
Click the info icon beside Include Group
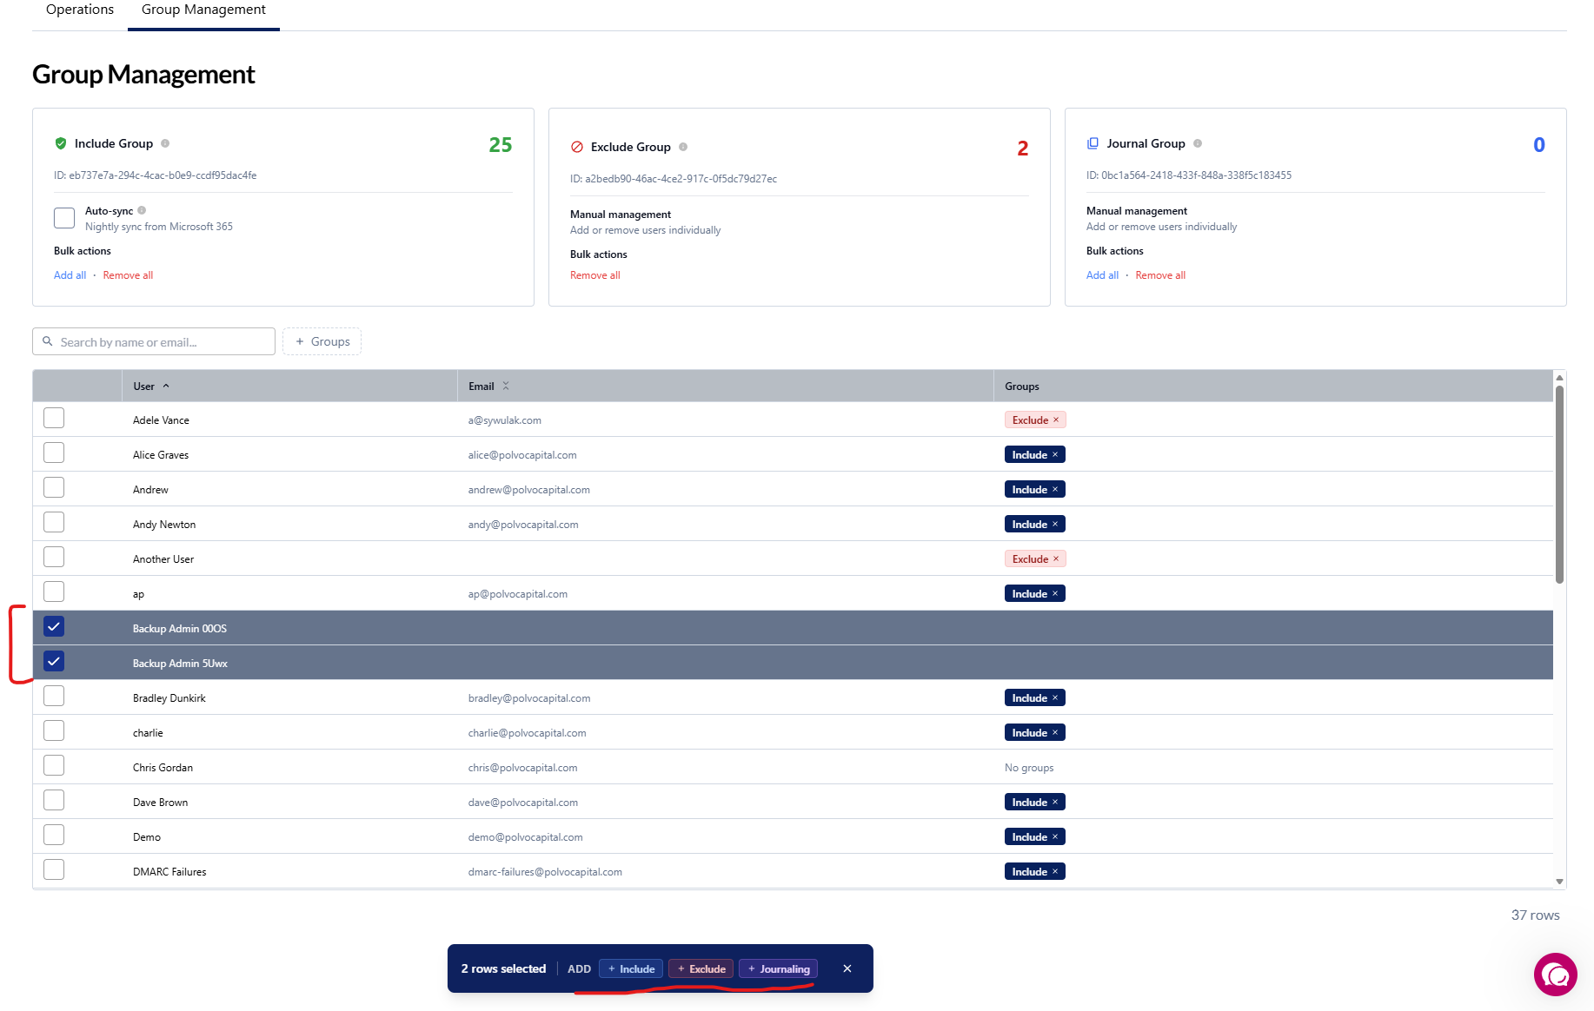165,143
